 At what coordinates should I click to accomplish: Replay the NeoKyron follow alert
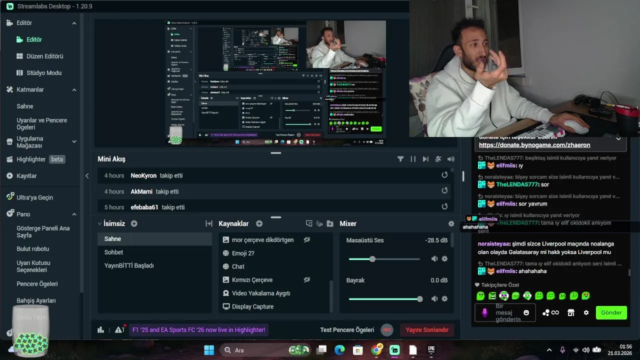point(444,175)
